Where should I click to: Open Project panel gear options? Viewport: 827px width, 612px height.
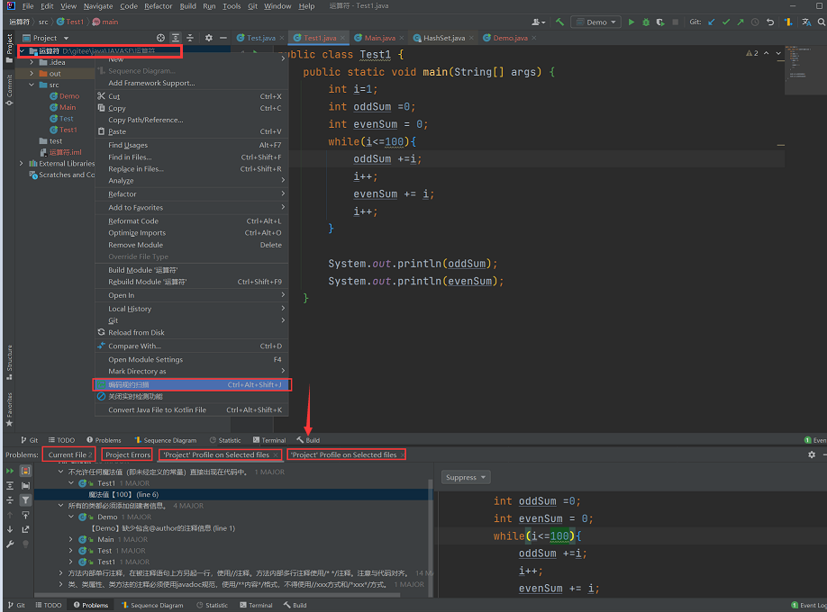point(209,38)
